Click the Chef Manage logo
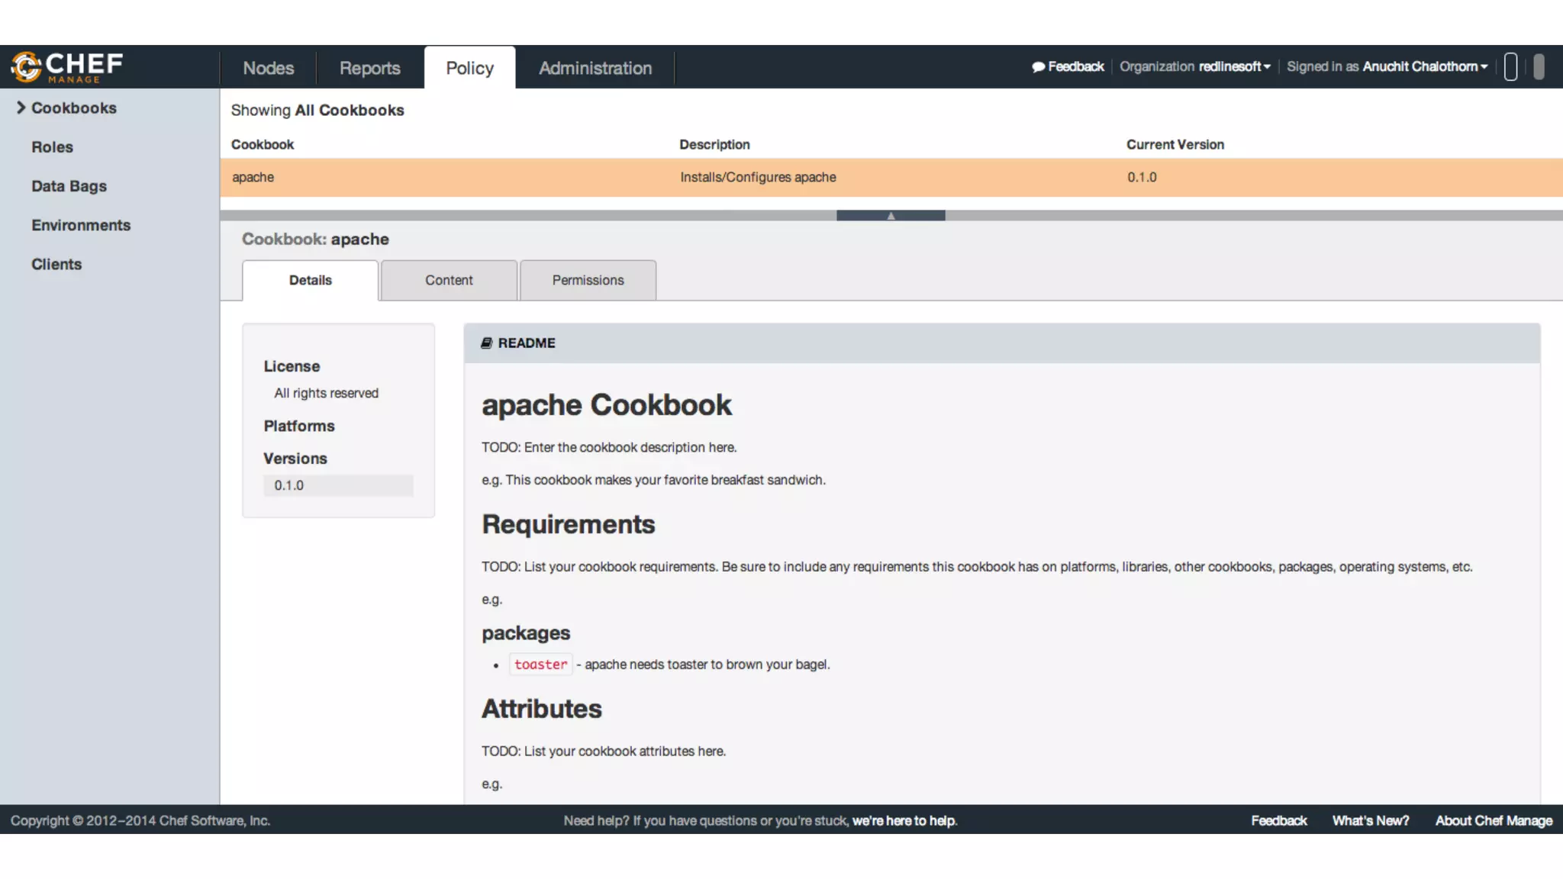Screen dimensions: 1563x879 click(67, 67)
